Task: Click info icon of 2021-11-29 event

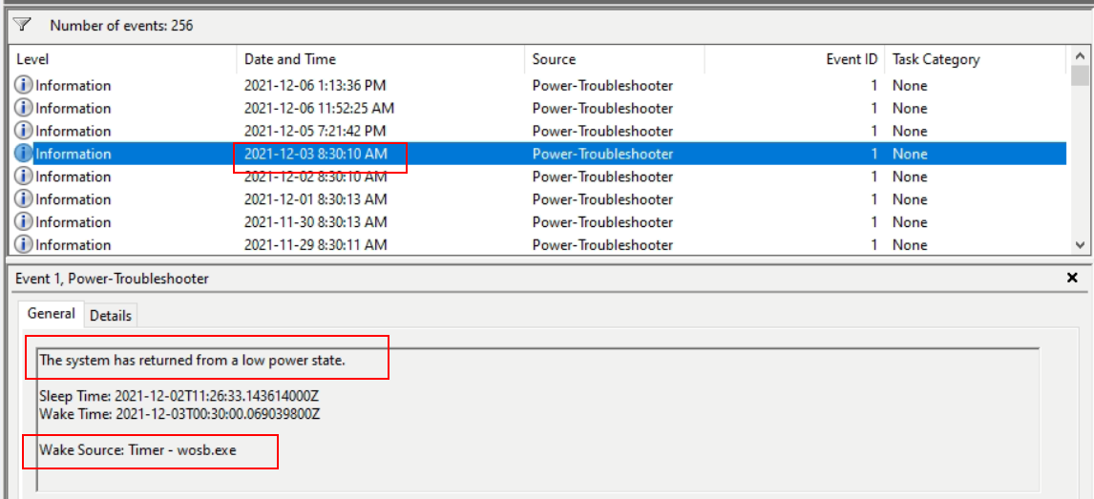Action: pyautogui.click(x=24, y=245)
